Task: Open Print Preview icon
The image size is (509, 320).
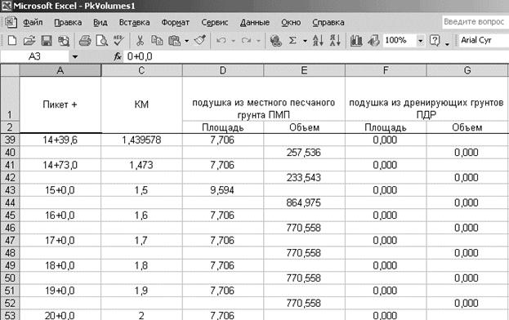Action: coord(102,41)
